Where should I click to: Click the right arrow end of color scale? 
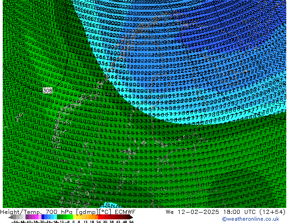tap(131, 217)
